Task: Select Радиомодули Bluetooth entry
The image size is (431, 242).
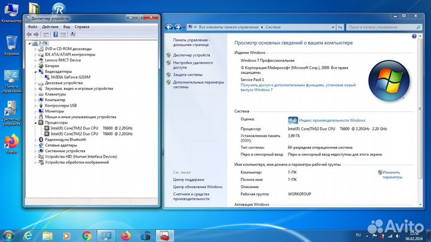Action: point(65,140)
